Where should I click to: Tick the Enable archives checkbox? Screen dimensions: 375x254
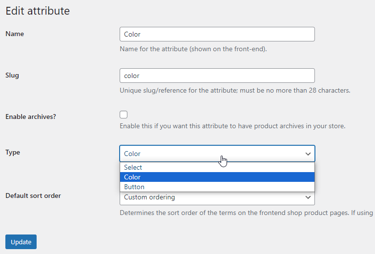click(x=124, y=115)
